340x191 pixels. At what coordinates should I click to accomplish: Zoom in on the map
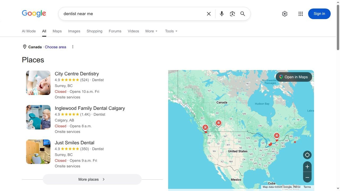coord(307,167)
